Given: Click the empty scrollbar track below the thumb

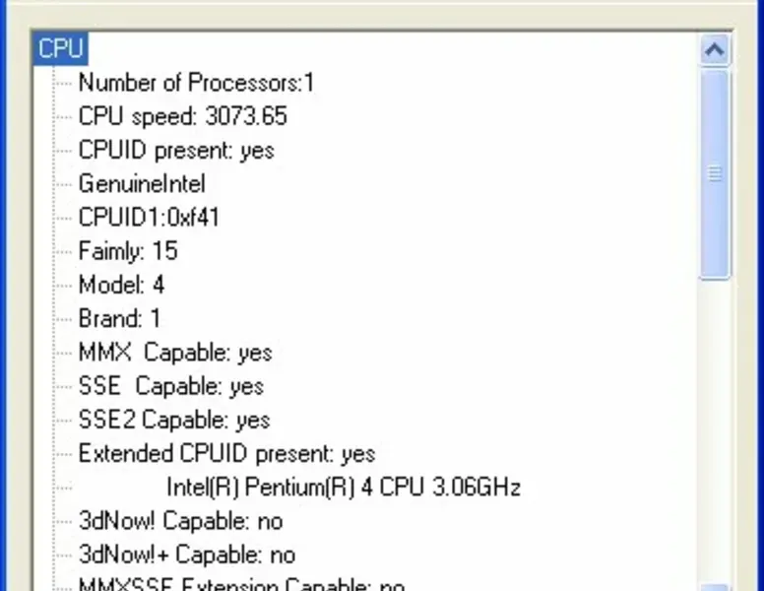Looking at the screenshot, I should click(716, 424).
